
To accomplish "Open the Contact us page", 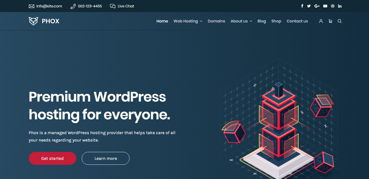I will (x=297, y=21).
